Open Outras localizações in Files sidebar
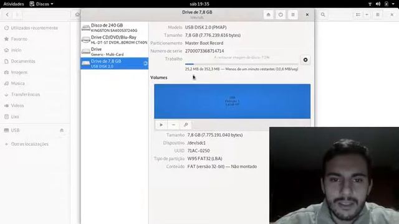399x224 pixels. coord(35,144)
